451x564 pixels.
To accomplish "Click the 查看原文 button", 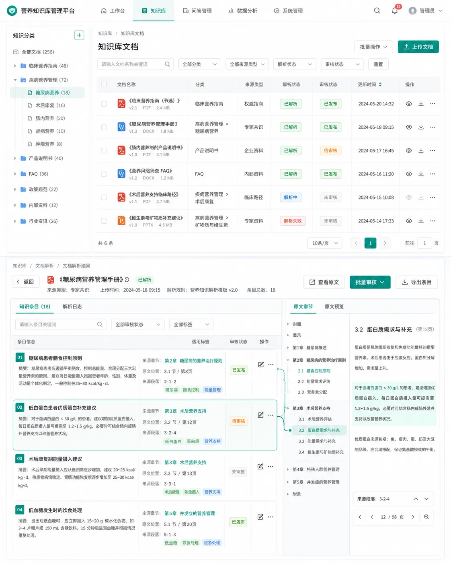I will pos(324,282).
